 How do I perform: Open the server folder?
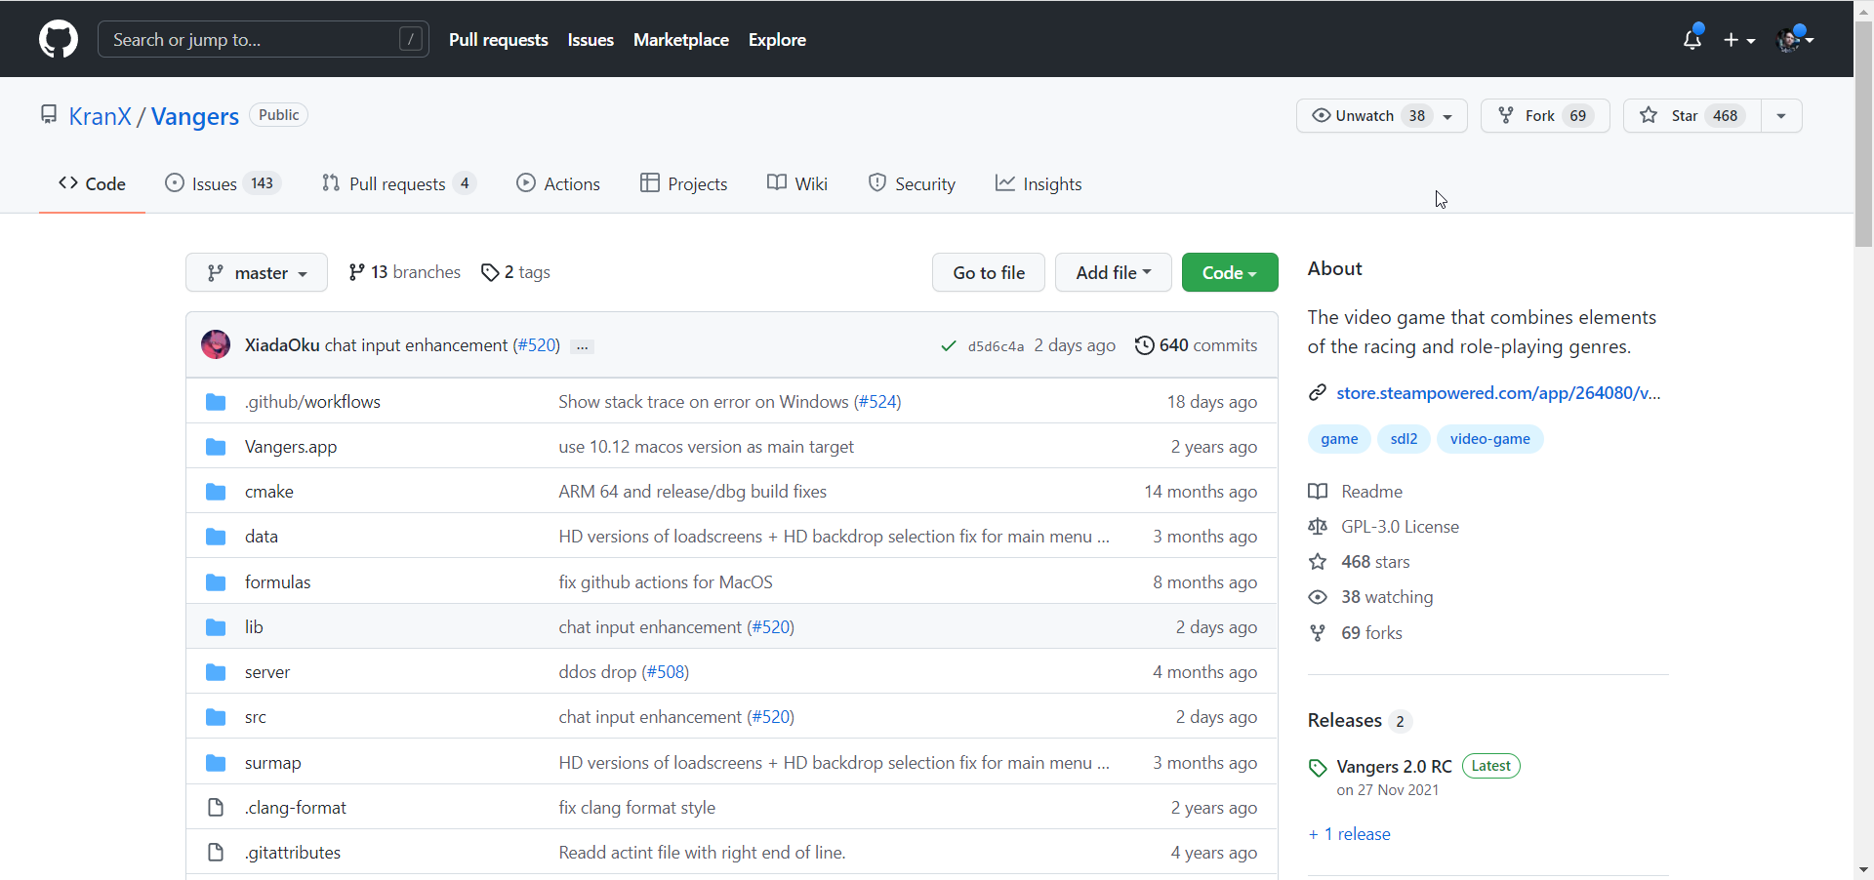[x=267, y=671]
